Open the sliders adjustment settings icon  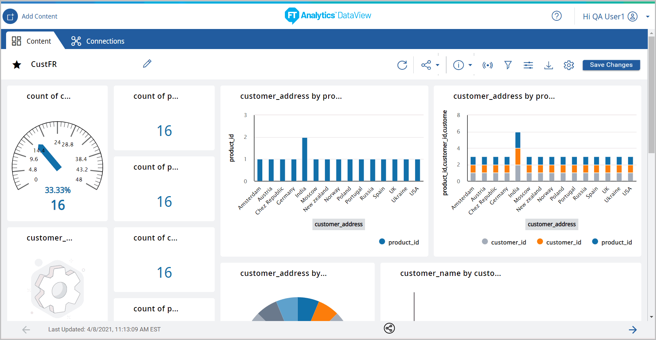(x=528, y=65)
